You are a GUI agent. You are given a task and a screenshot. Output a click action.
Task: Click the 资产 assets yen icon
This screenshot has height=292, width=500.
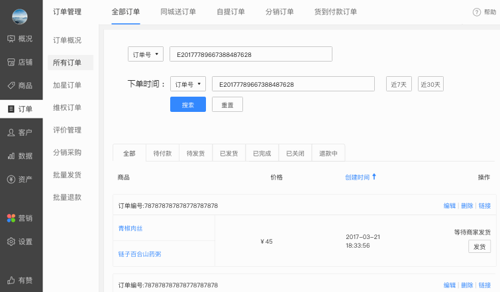[x=11, y=179]
